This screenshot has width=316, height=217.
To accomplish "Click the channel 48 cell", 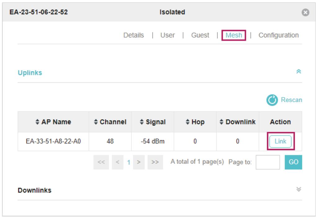I will pos(110,141).
